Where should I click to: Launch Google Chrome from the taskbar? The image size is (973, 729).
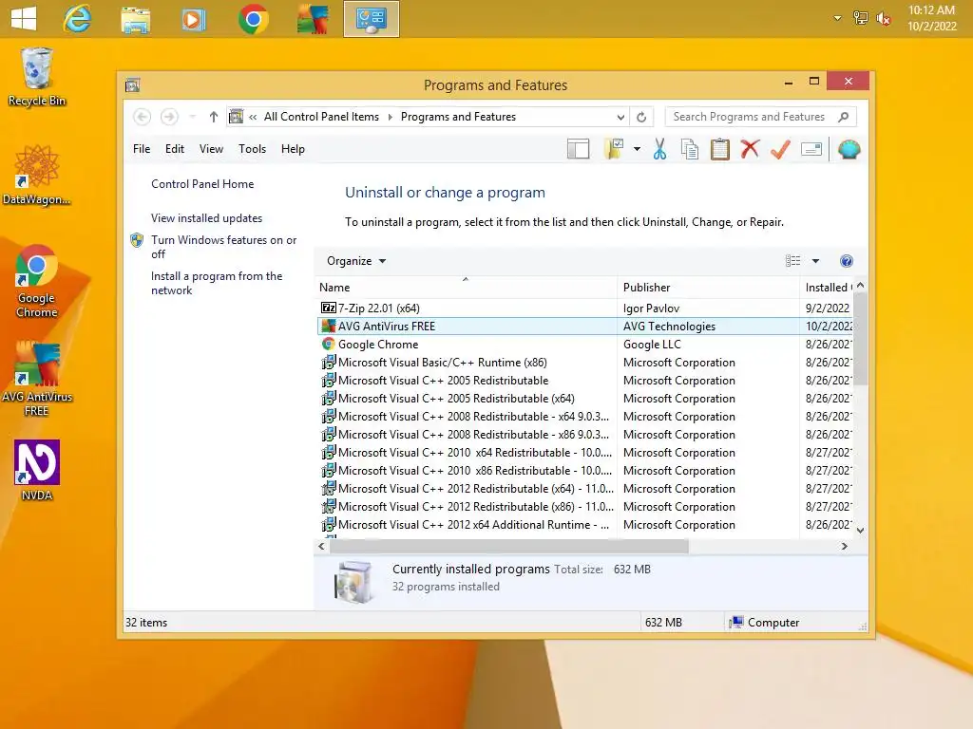(x=253, y=19)
